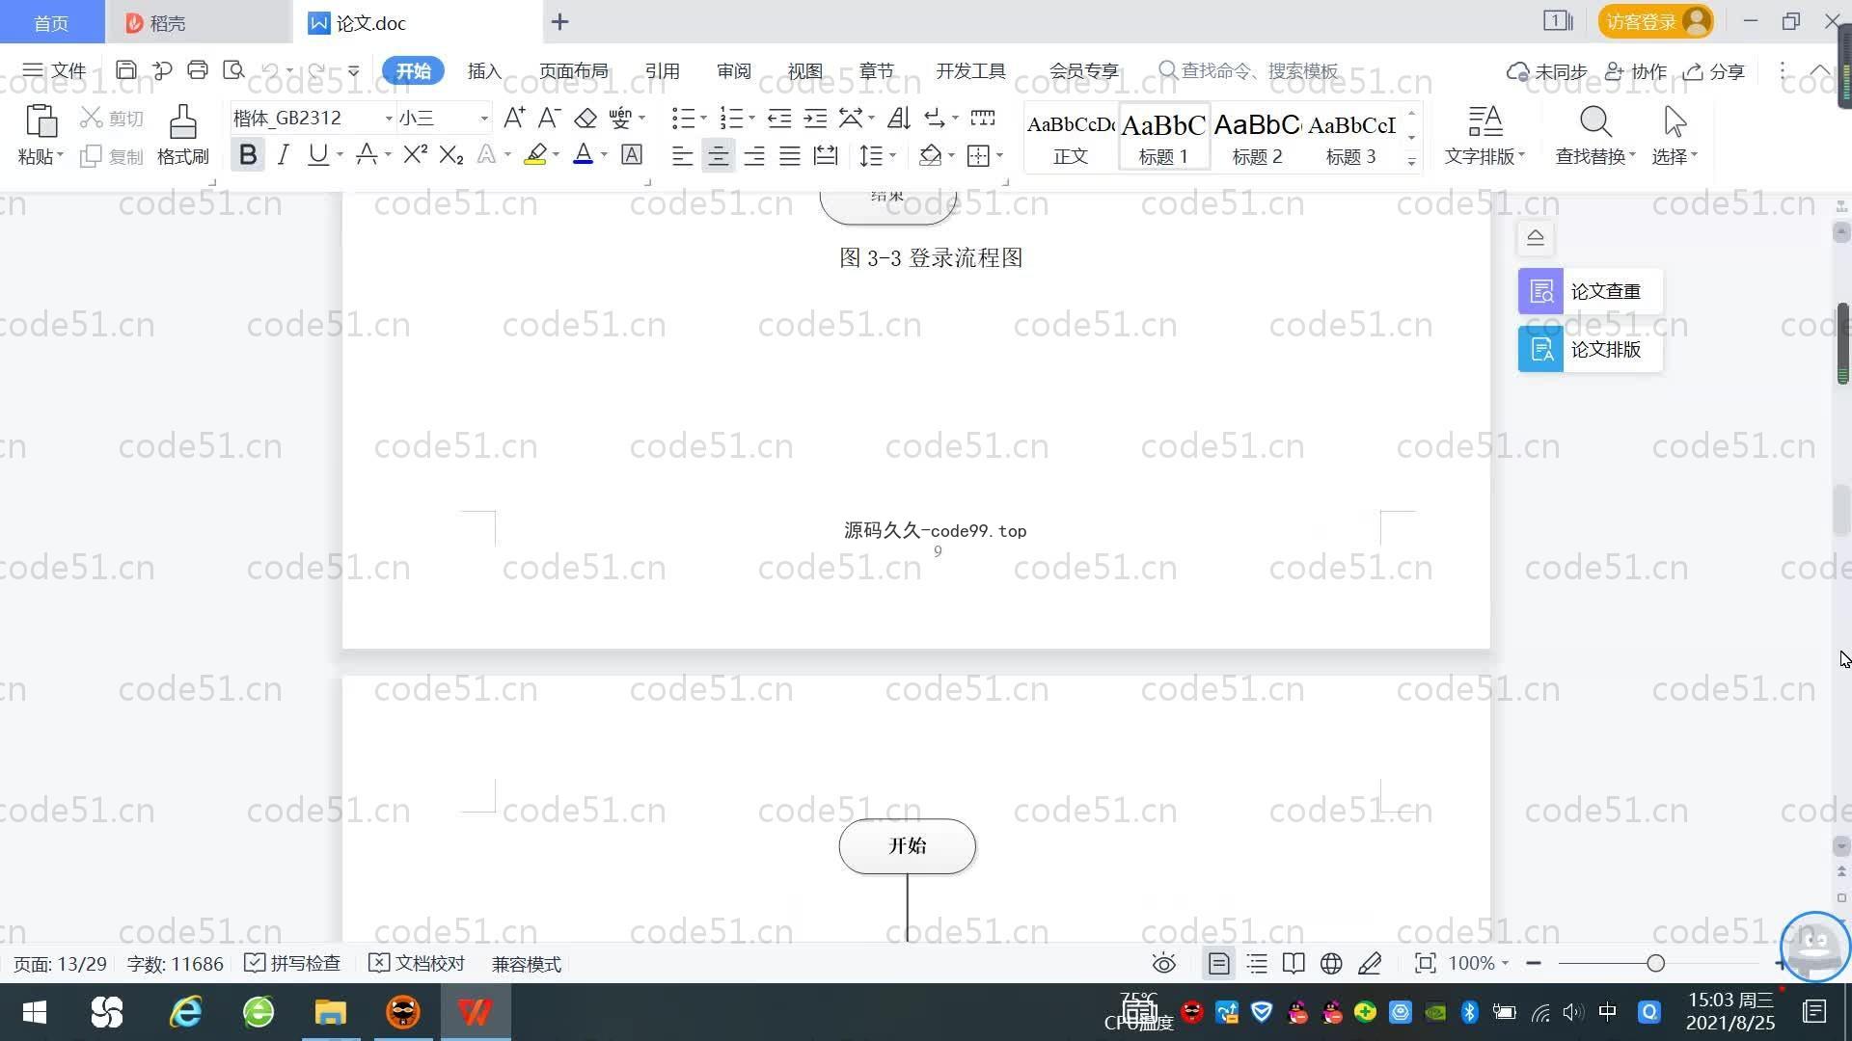The image size is (1852, 1041).
Task: Expand the quick access customize dropdown
Action: click(x=353, y=70)
